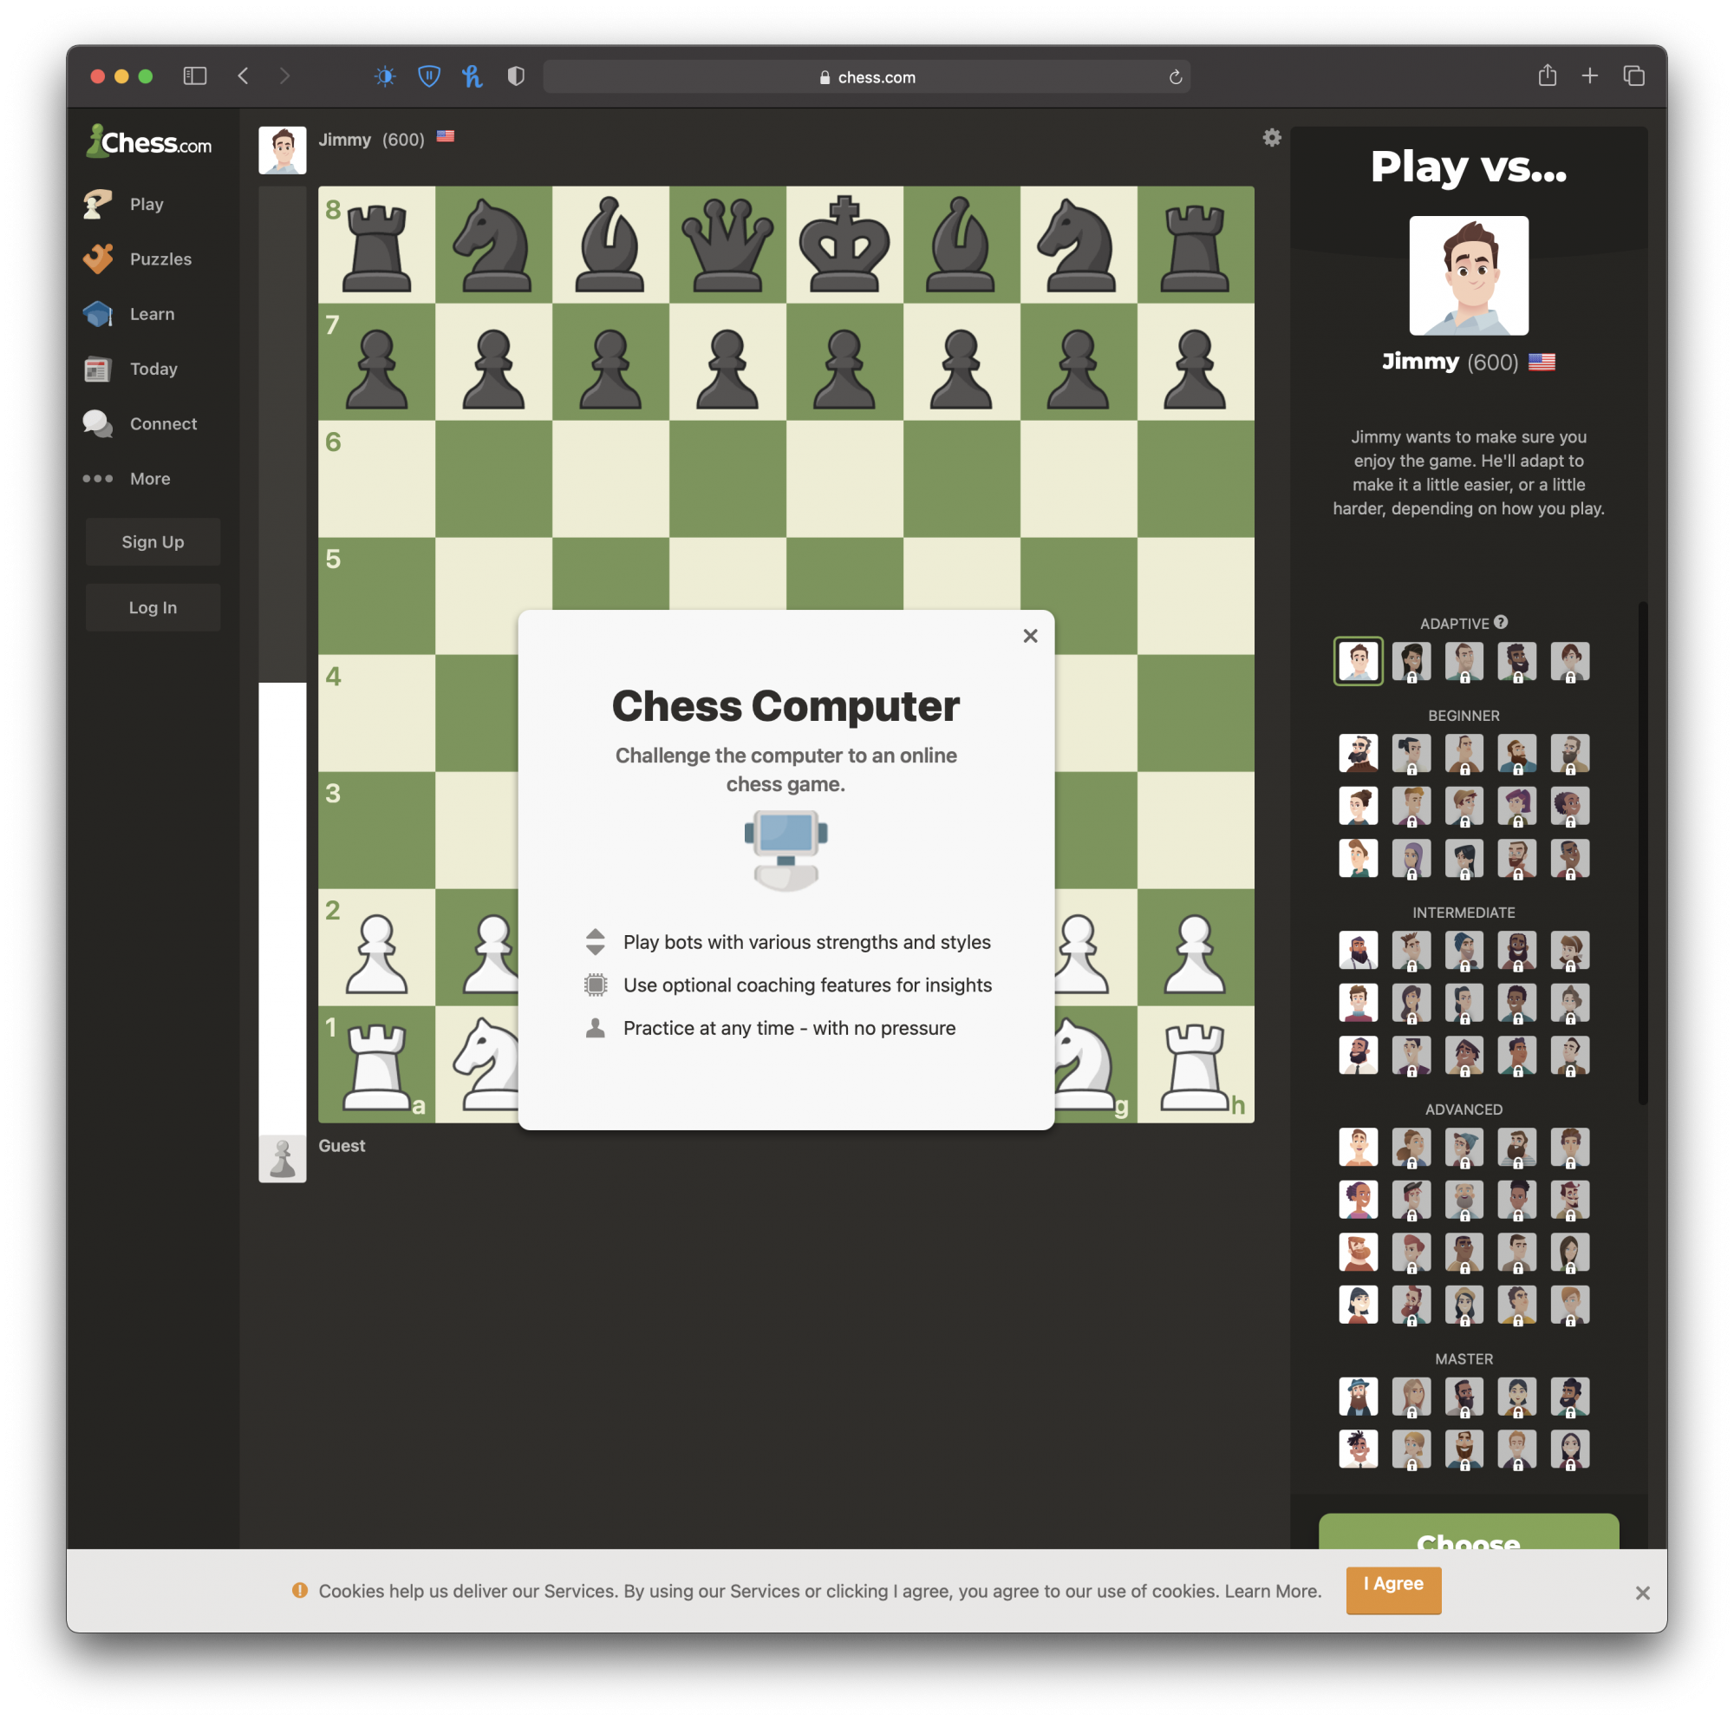
Task: Click the black king on e8
Action: (x=844, y=245)
